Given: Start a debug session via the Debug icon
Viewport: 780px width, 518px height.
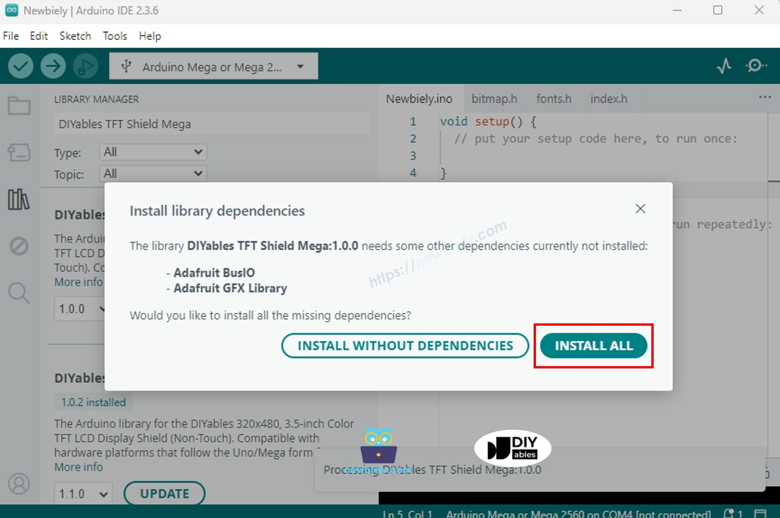Looking at the screenshot, I should (85, 65).
